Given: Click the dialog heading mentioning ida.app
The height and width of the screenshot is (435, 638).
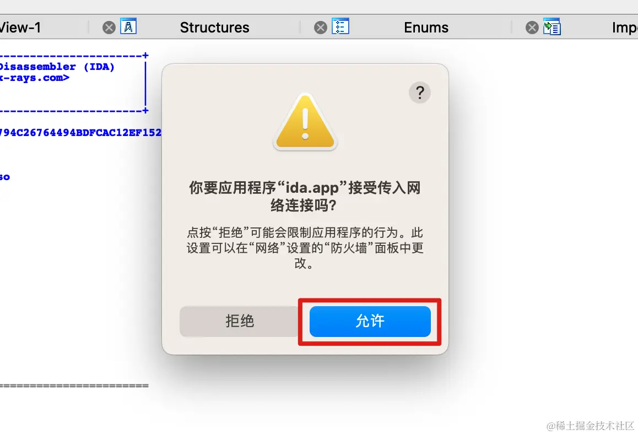Looking at the screenshot, I should point(305,197).
